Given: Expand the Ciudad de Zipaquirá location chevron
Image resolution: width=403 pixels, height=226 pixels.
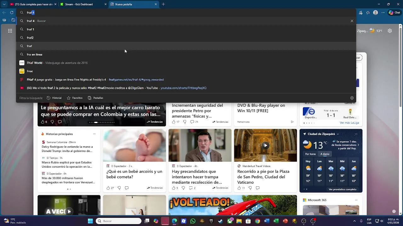Looking at the screenshot, I should (x=338, y=134).
